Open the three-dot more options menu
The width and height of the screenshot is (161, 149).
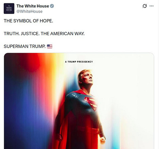click(x=151, y=6)
